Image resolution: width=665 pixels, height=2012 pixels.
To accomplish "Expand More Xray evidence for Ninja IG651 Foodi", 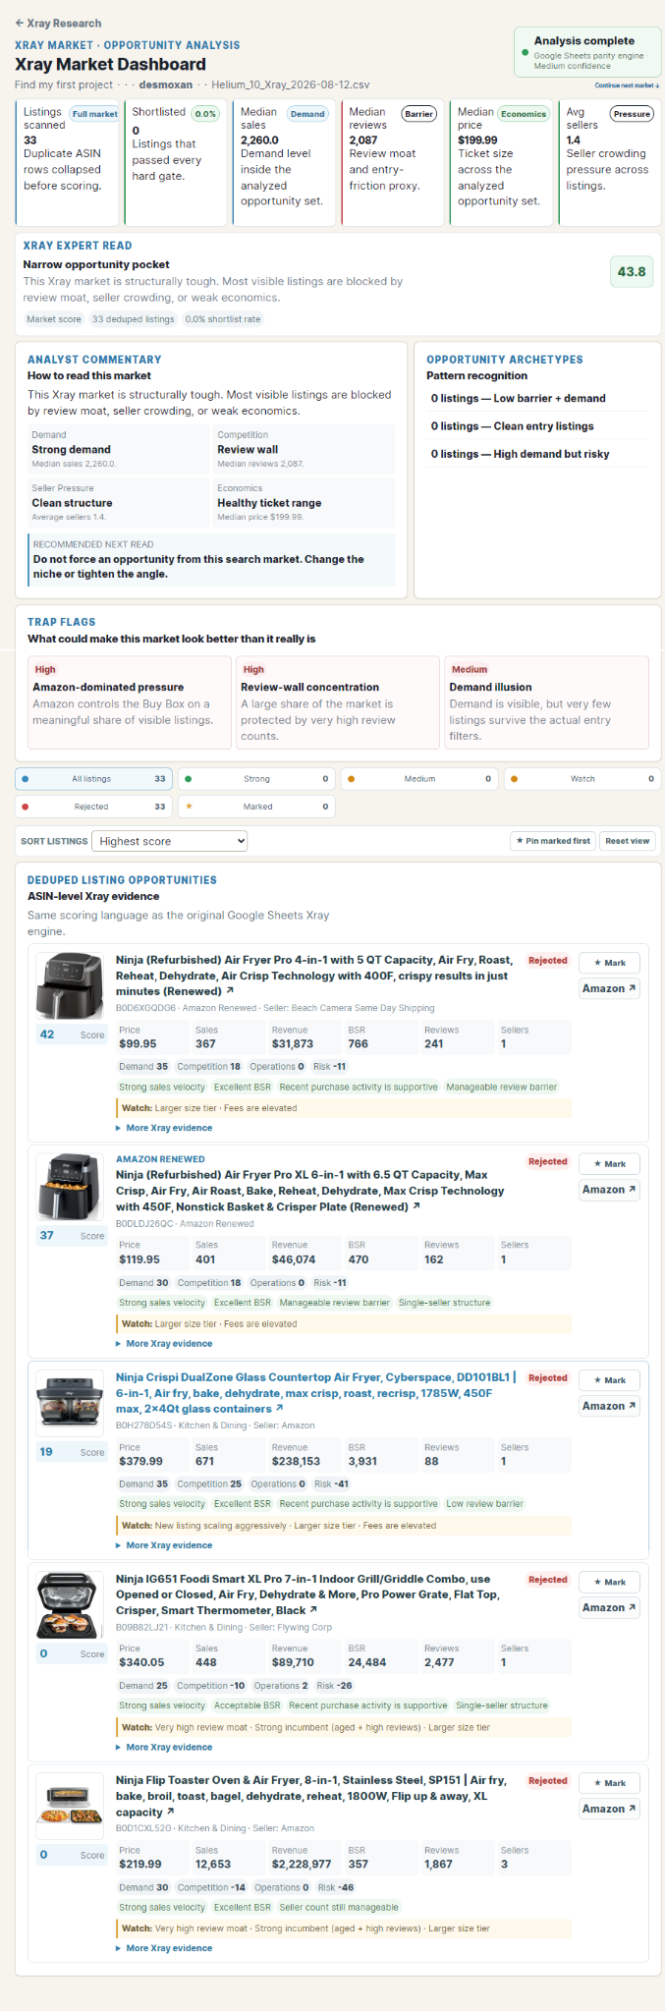I will (164, 1747).
